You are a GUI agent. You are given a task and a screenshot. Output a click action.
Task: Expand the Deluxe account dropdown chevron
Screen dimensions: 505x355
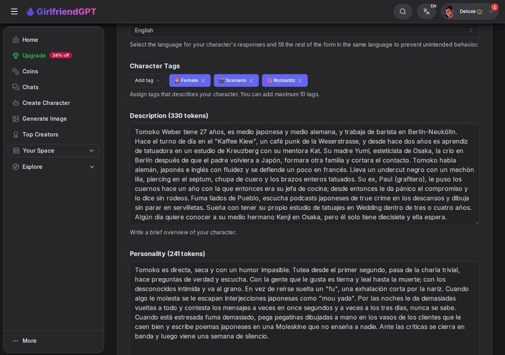[491, 12]
